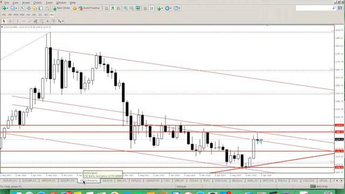Switch to bar chart display
The image size is (345, 194).
107,8
